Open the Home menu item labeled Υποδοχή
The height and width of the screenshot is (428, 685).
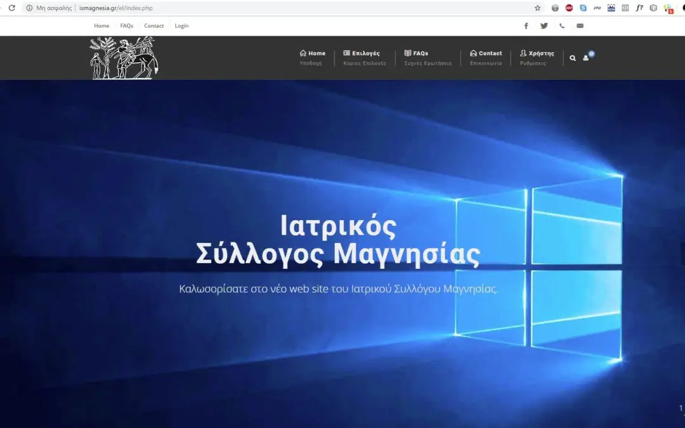[x=312, y=58]
